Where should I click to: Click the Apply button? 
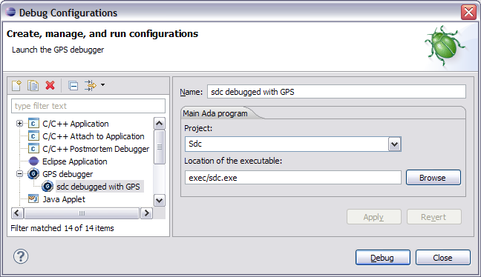(x=374, y=217)
